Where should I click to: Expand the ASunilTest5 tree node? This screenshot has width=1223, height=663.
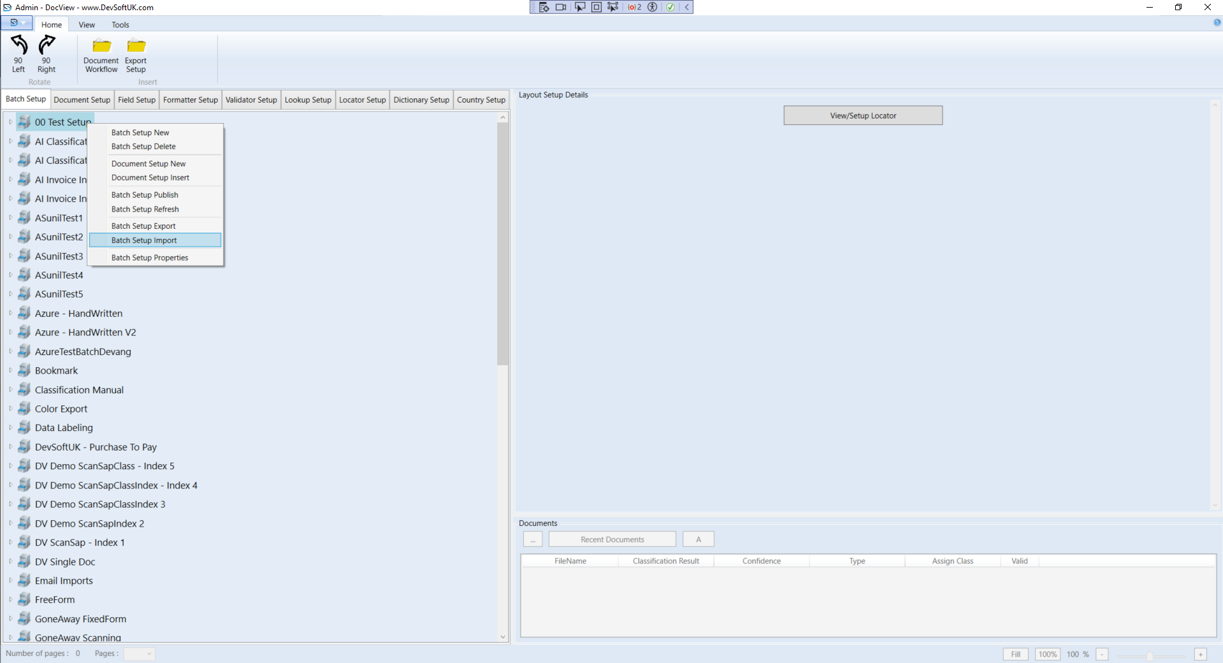pos(10,294)
